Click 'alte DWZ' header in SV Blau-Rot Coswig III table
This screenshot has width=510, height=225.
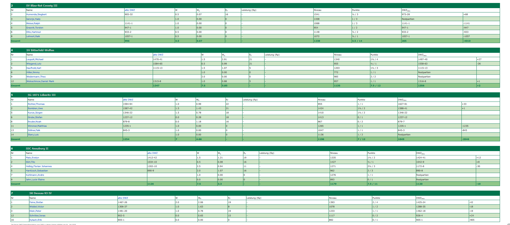[x=130, y=10]
